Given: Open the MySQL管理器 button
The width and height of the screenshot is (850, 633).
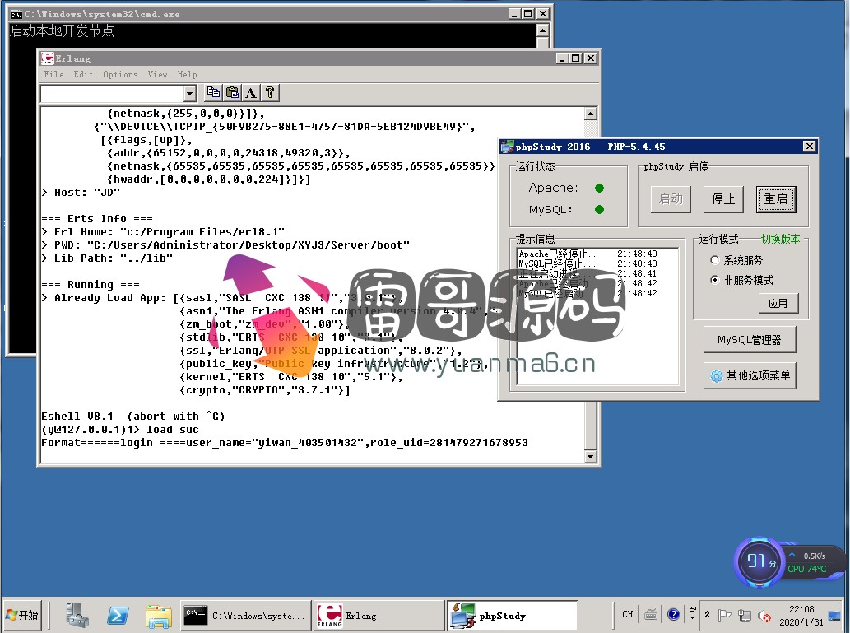Looking at the screenshot, I should coord(749,340).
